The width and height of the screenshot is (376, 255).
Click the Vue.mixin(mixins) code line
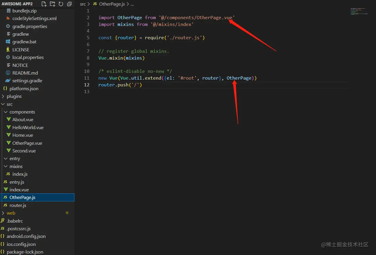pos(121,58)
